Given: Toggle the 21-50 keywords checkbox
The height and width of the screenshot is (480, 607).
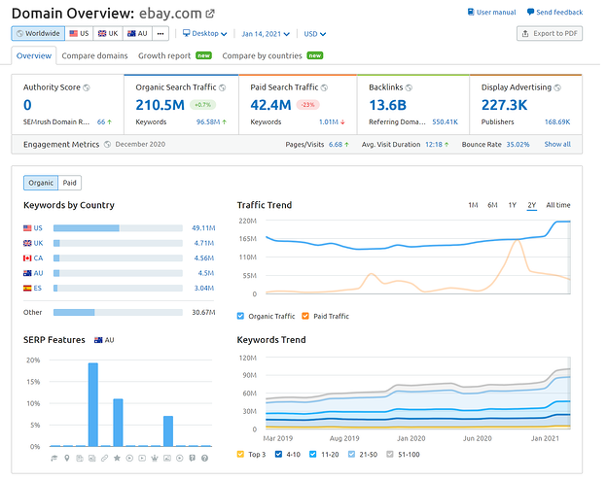Looking at the screenshot, I should 351,454.
